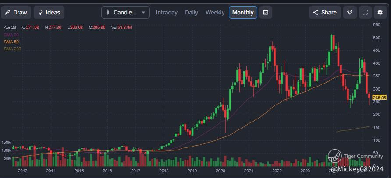
Task: Click the Share button
Action: [x=325, y=12]
